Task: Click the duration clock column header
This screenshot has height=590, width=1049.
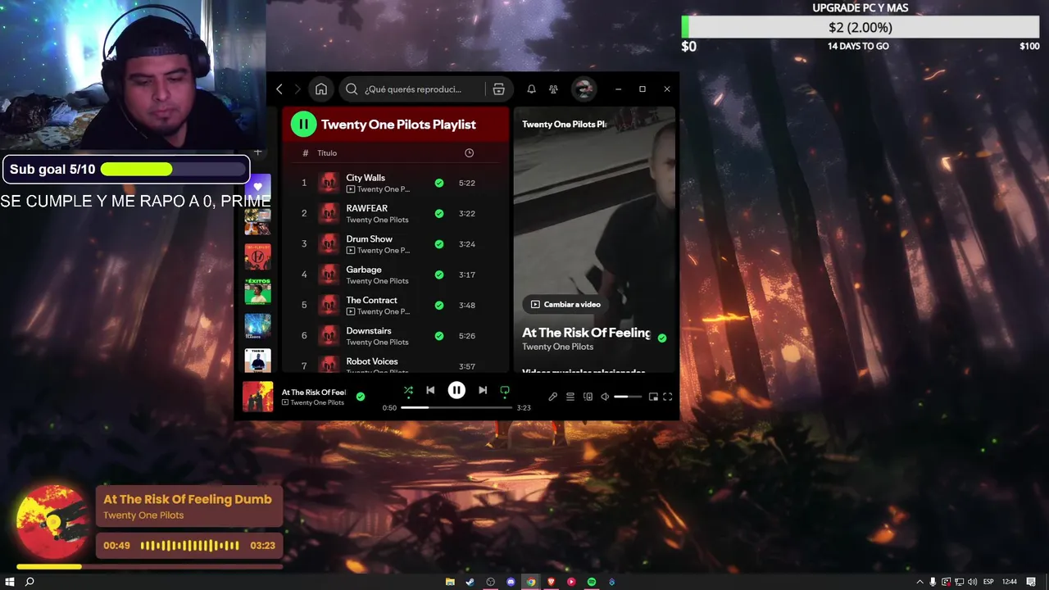Action: (x=469, y=153)
